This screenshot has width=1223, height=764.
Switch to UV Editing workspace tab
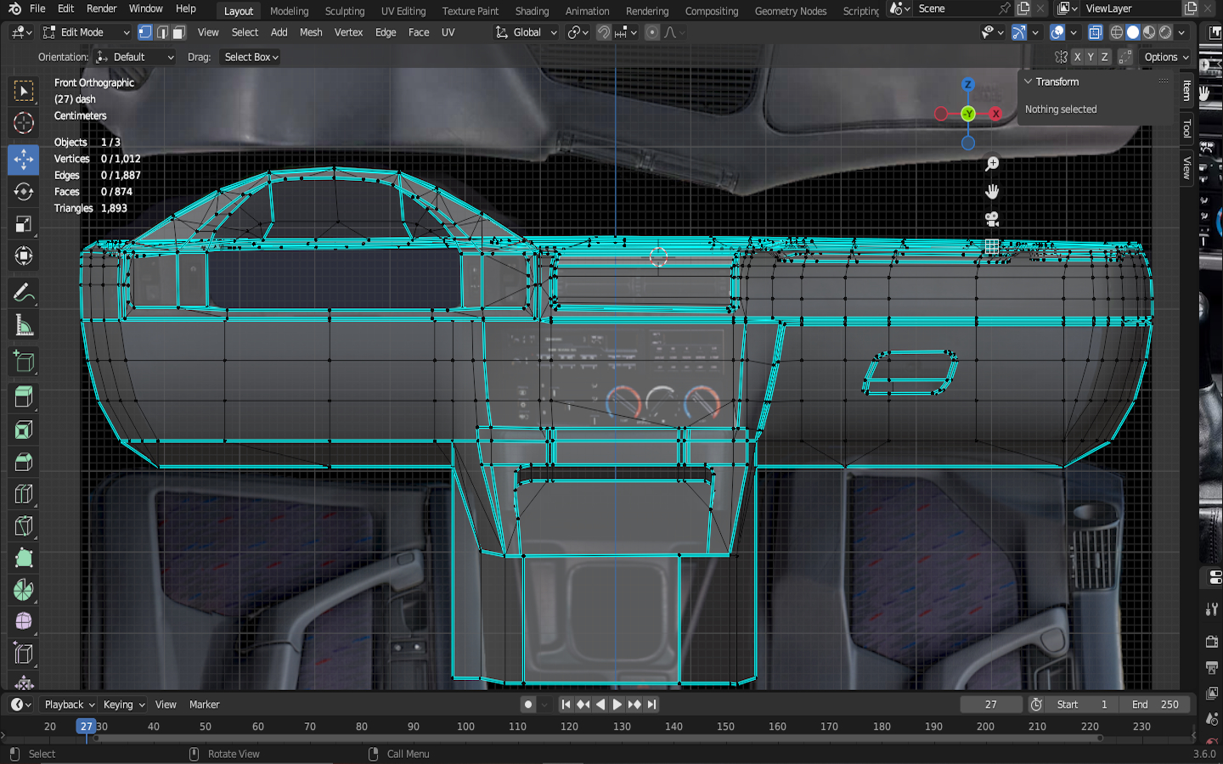[x=403, y=11]
